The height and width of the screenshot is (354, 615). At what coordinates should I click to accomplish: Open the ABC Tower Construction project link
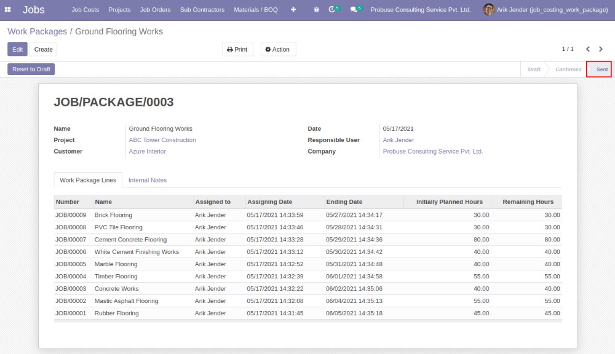162,140
